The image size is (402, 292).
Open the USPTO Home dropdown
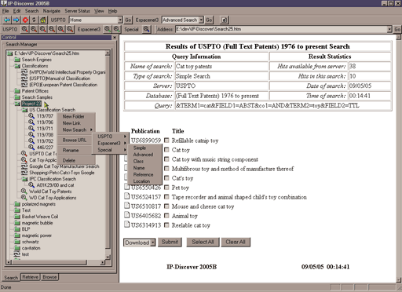point(120,20)
